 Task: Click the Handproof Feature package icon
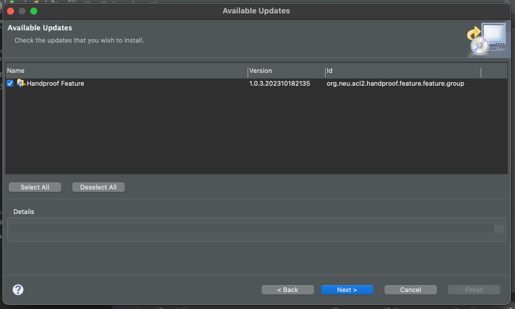point(20,83)
